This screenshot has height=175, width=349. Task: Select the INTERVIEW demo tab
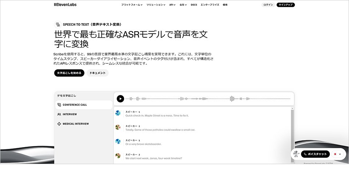click(84, 114)
